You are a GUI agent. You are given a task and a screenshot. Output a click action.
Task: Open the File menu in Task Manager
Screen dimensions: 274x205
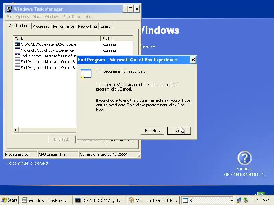pos(9,17)
